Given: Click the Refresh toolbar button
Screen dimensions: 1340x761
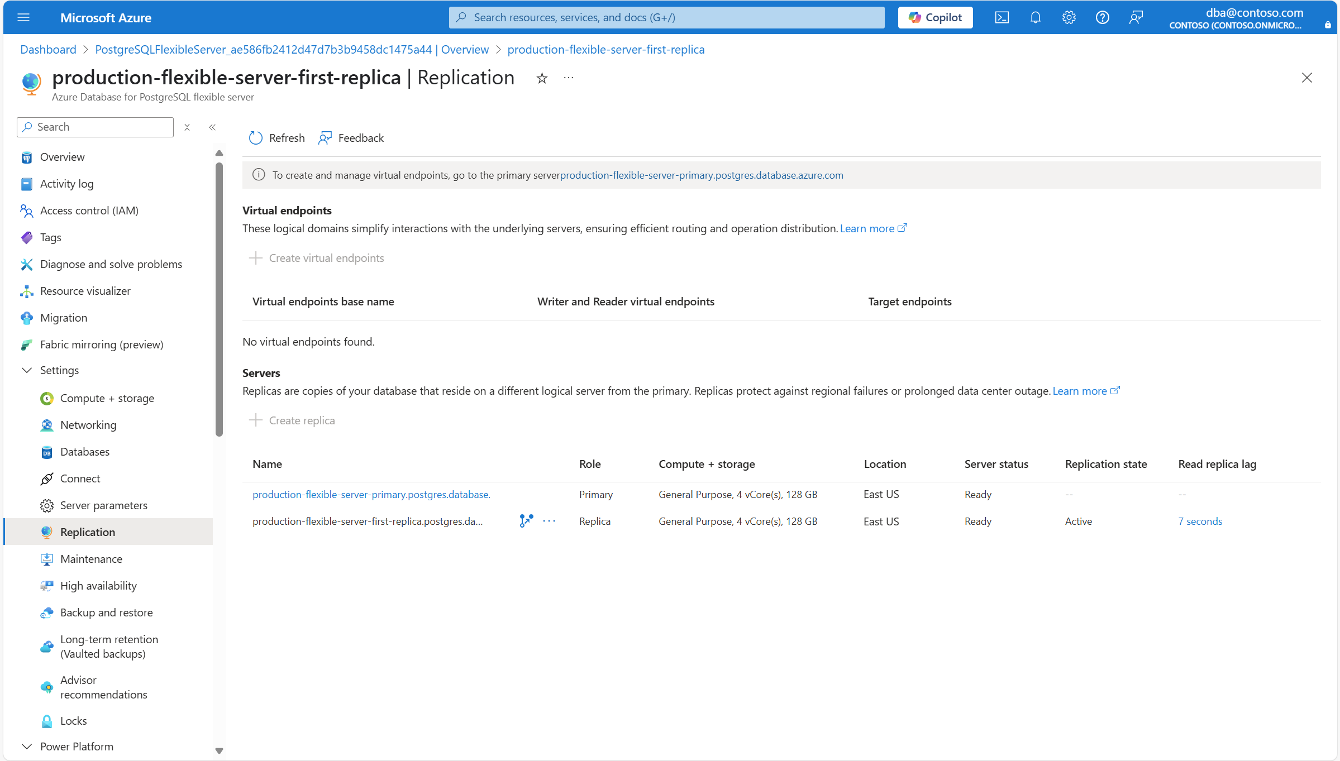Looking at the screenshot, I should click(277, 138).
